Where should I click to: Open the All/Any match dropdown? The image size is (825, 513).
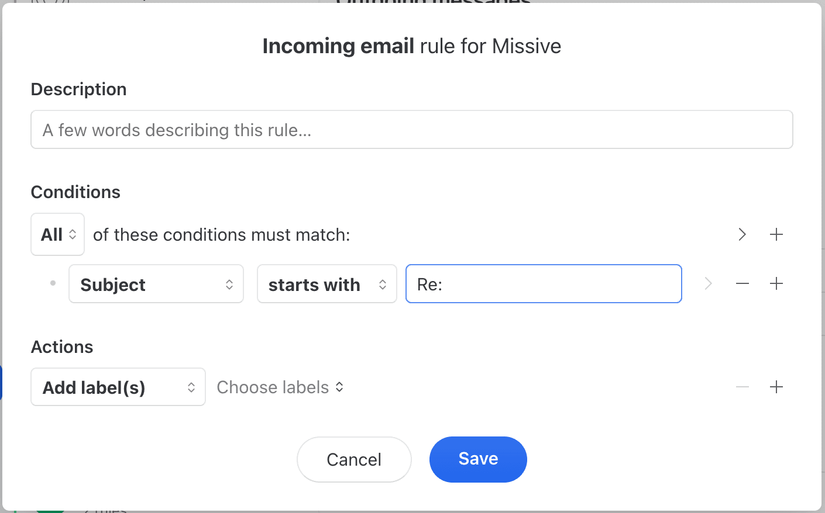pos(58,234)
